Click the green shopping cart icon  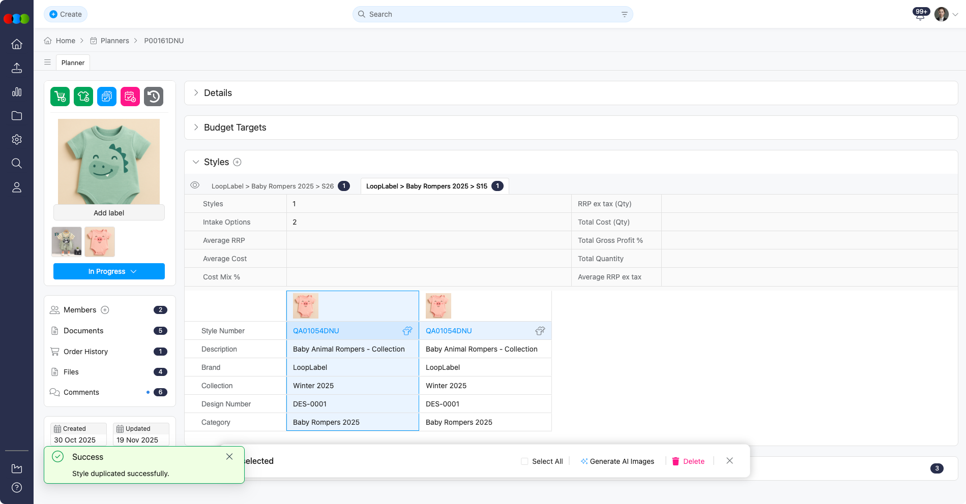click(x=60, y=97)
